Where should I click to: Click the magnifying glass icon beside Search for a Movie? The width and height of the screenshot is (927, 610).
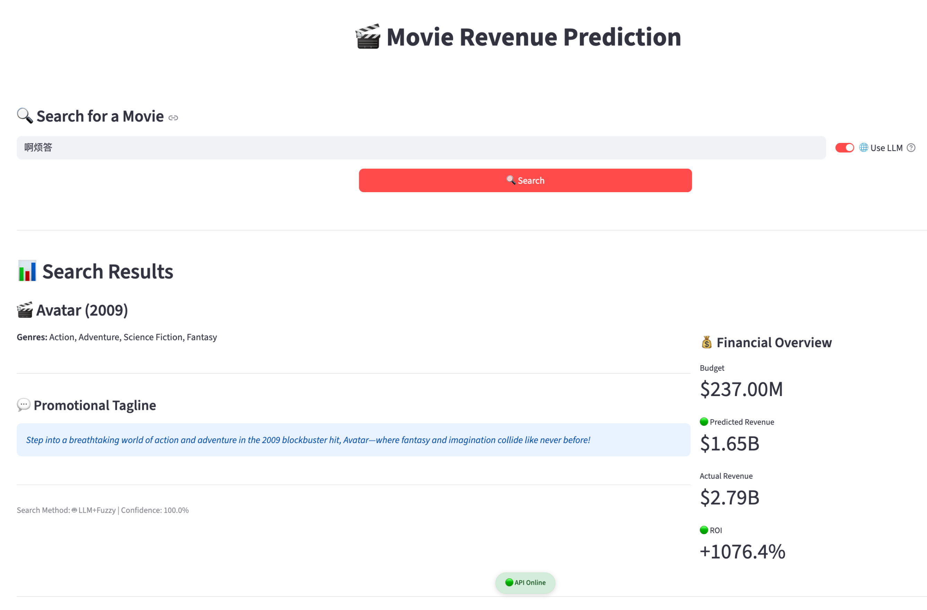point(25,116)
